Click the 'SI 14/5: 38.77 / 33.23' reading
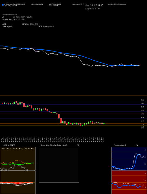Viewport: 147px width, 194px height. tap(23, 17)
